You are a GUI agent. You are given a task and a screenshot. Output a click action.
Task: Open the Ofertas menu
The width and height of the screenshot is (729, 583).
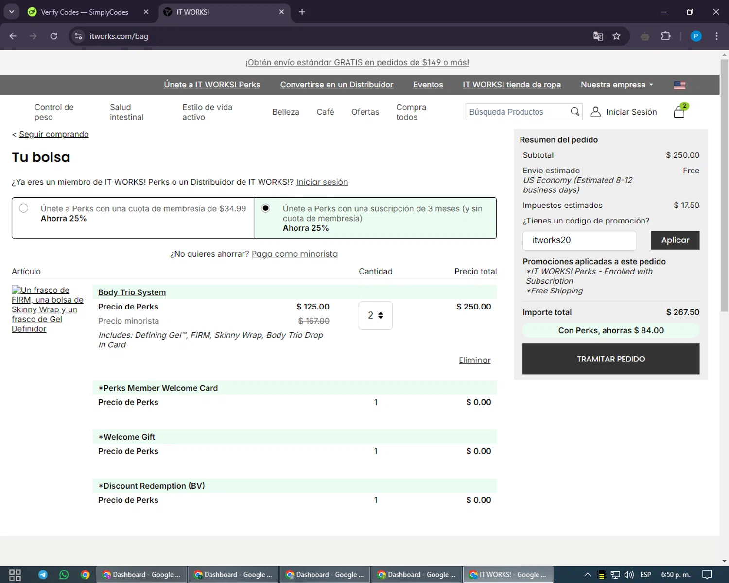pos(365,112)
